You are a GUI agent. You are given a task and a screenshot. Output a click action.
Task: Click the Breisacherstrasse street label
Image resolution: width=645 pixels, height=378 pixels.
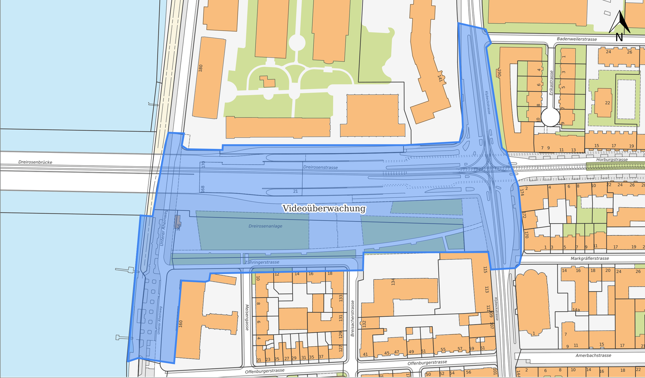click(352, 318)
